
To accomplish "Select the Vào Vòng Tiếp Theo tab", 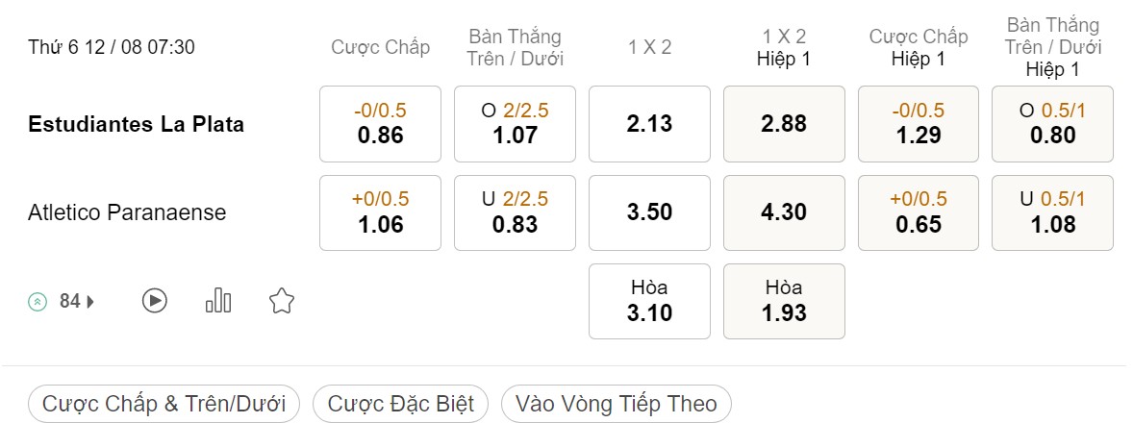I will click(x=616, y=403).
